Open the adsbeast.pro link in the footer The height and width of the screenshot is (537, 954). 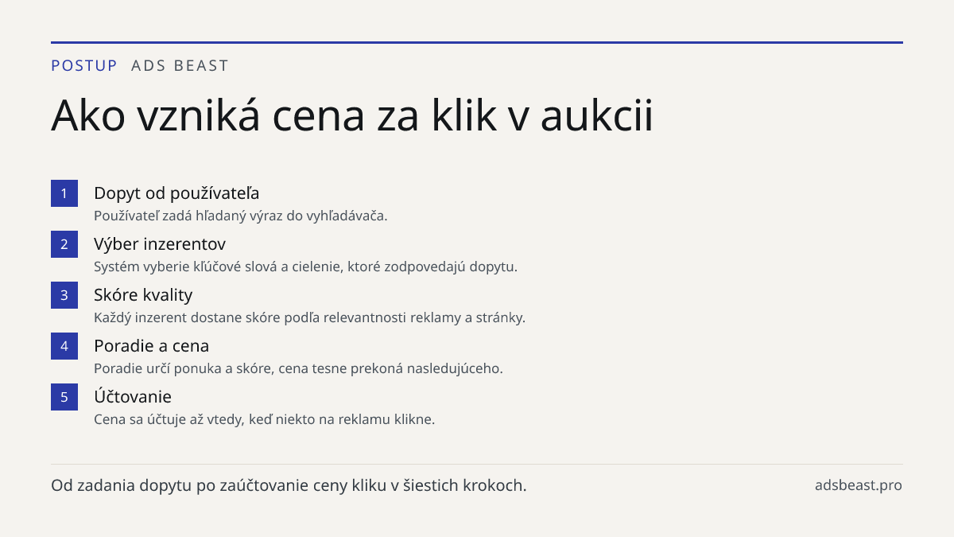click(x=859, y=485)
